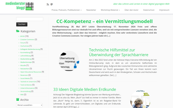Image resolution: width=173 pixels, height=108 pixels.
Task: Open the Erdkunde book cover thumbnail
Action: point(140,99)
